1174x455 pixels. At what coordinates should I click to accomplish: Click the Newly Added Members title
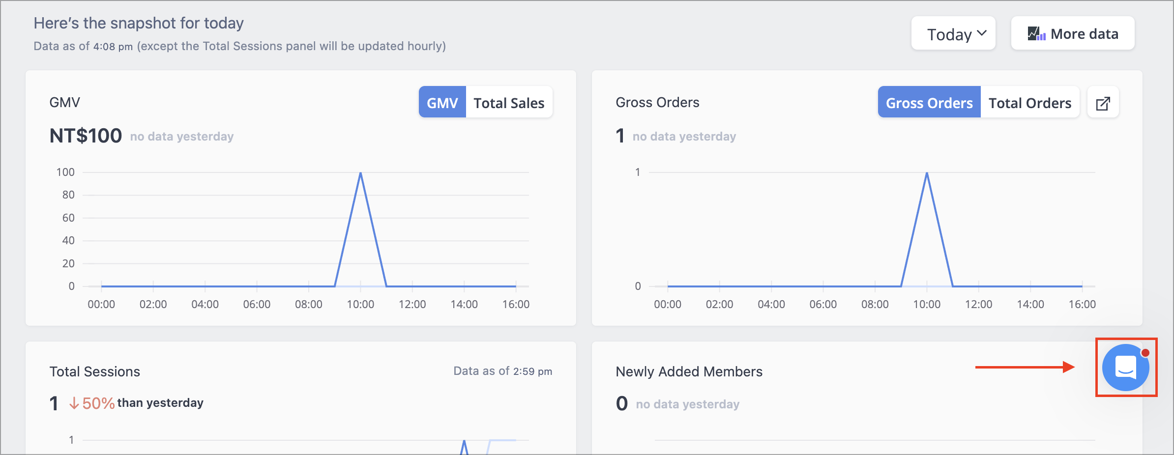pyautogui.click(x=689, y=371)
